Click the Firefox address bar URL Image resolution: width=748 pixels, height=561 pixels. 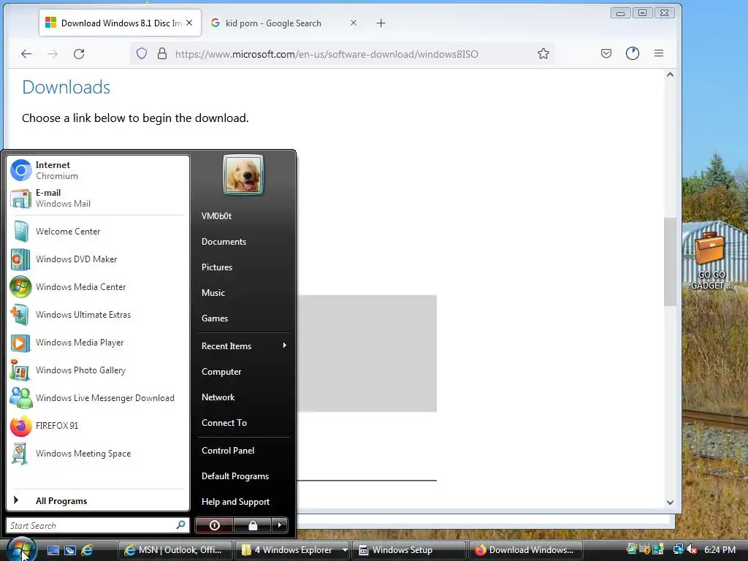click(327, 54)
